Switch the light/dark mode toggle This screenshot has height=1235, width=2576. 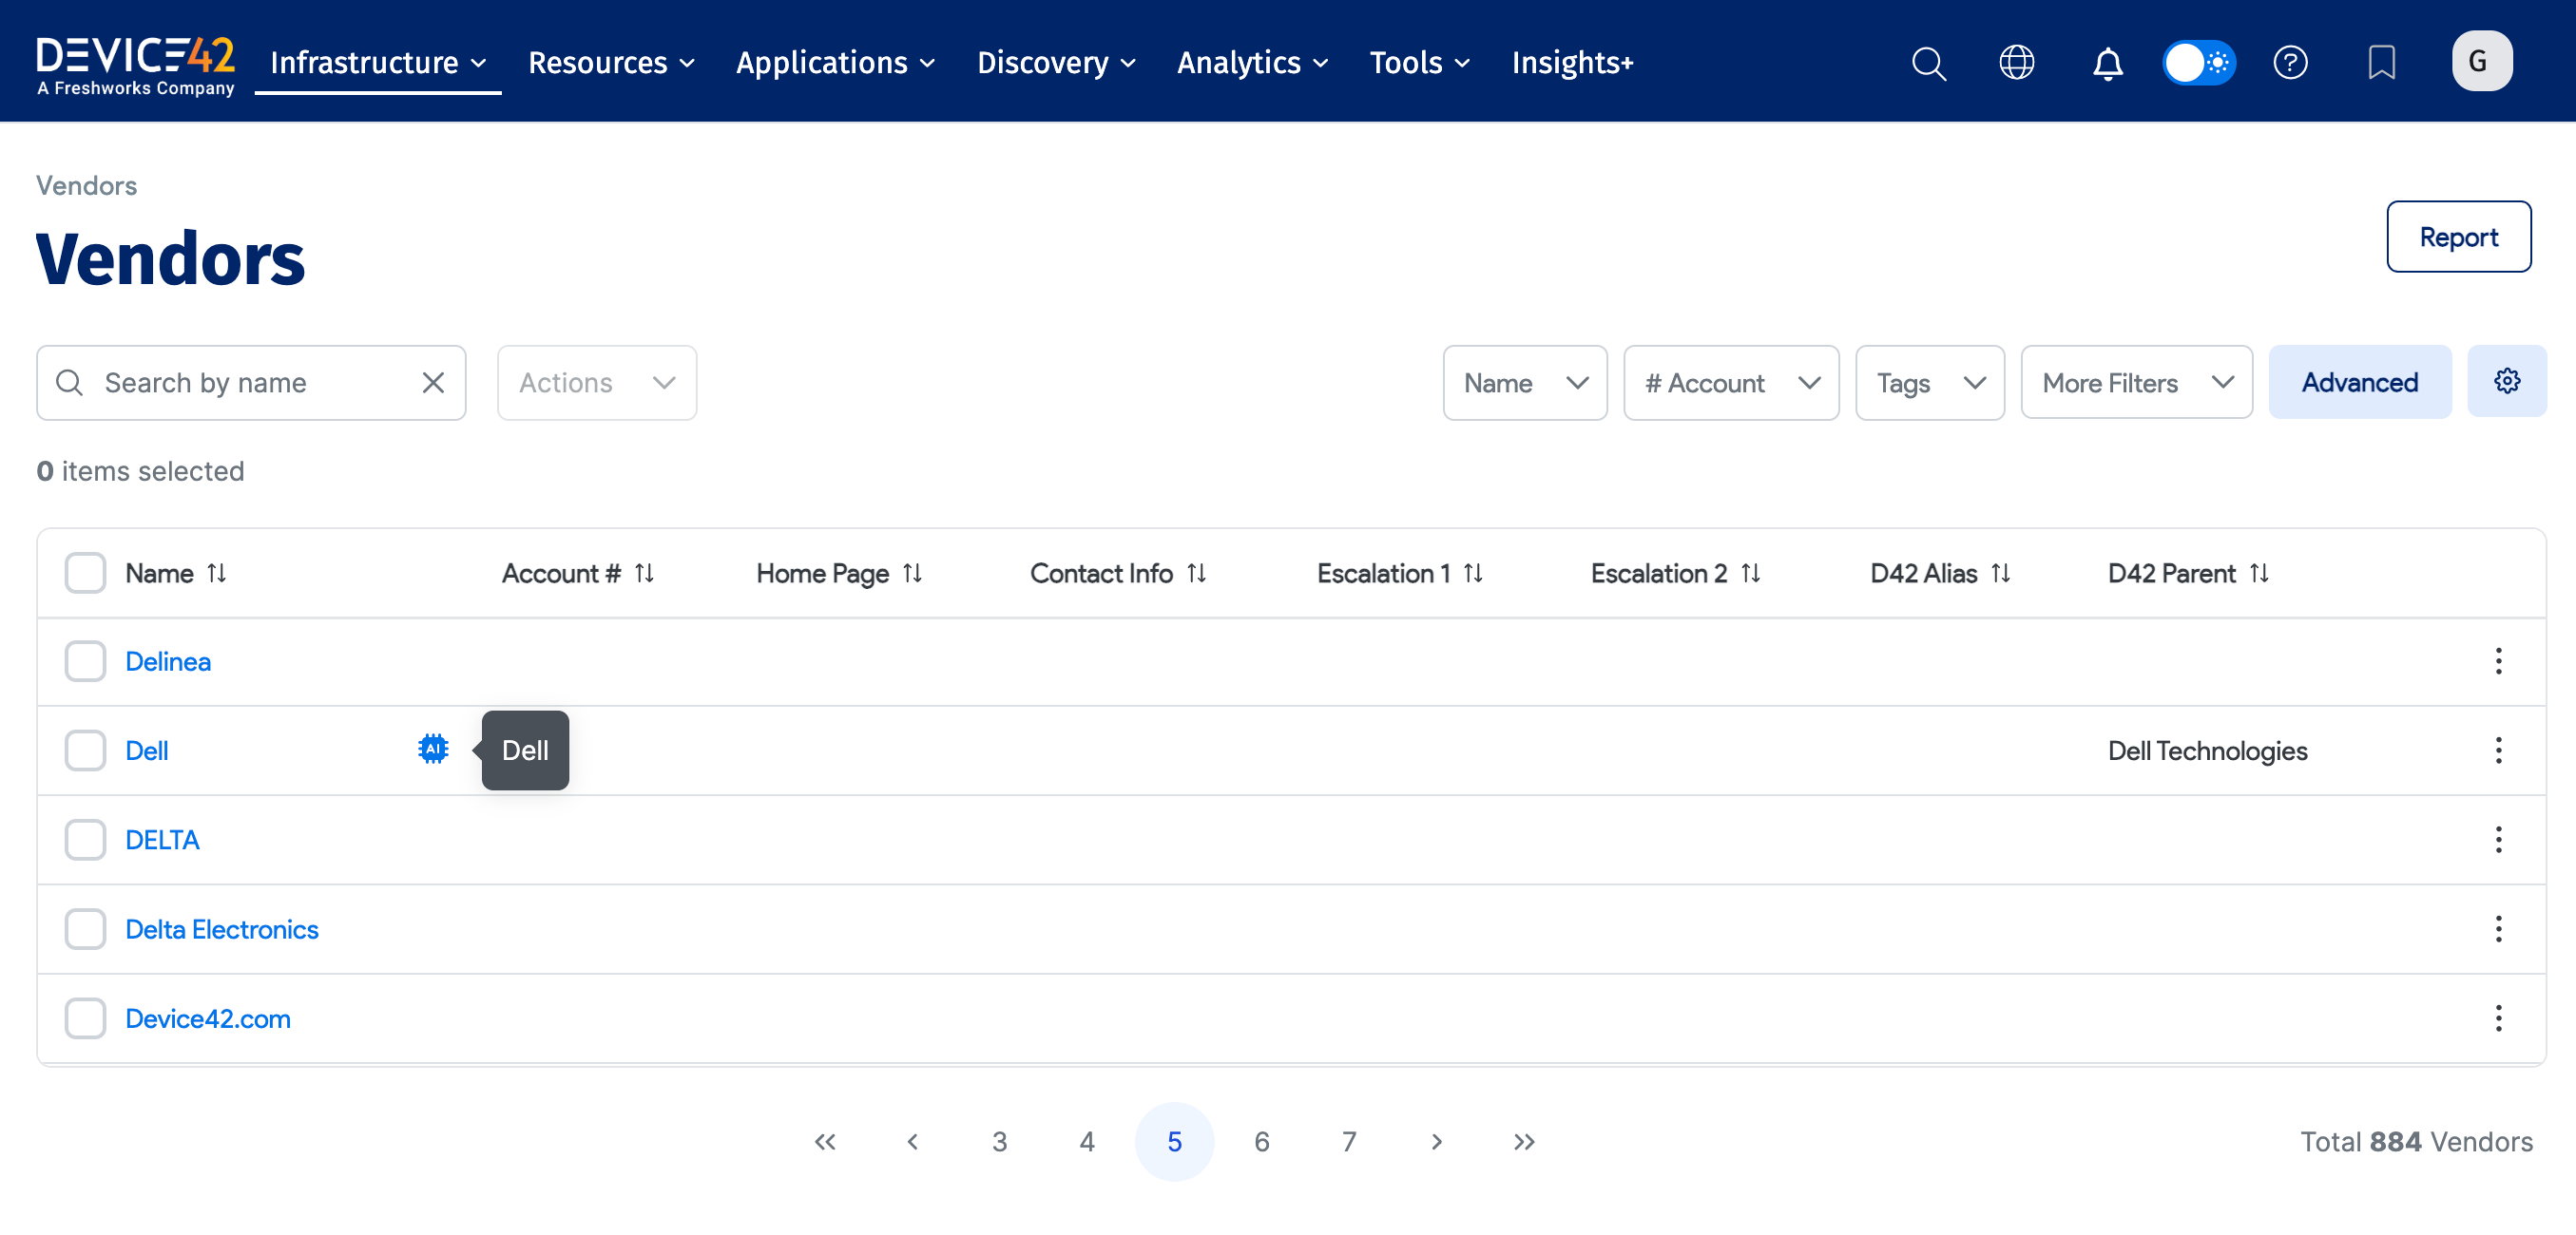[x=2199, y=62]
